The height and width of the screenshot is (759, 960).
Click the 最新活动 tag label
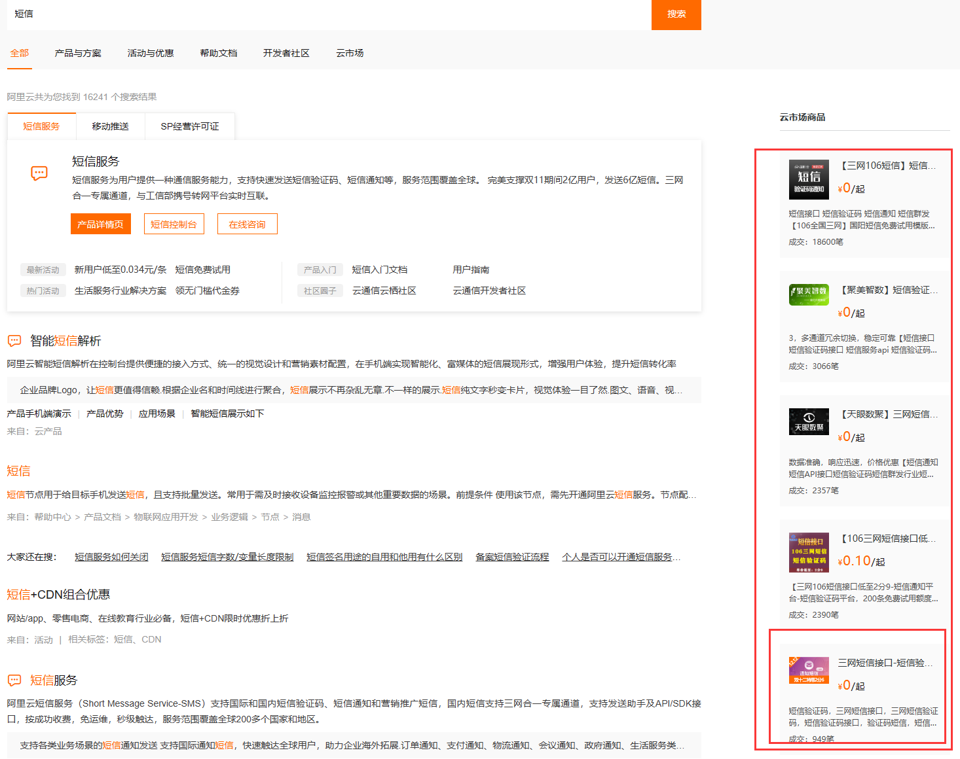43,270
